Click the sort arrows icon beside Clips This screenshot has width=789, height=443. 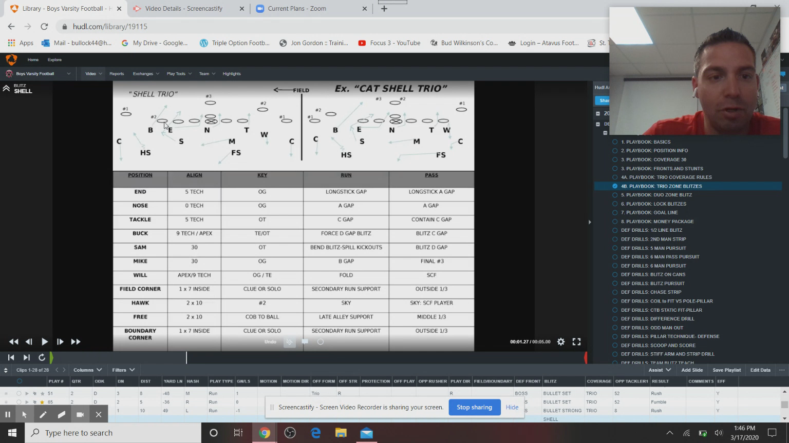coord(6,370)
